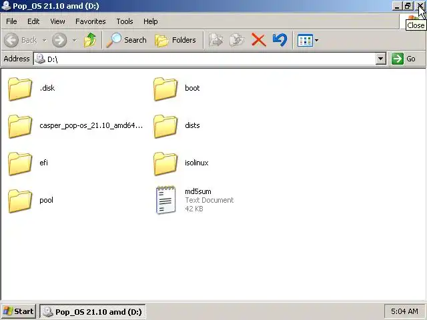Expand the Address bar dropdown
Screen dimensions: 427x320
(380, 59)
